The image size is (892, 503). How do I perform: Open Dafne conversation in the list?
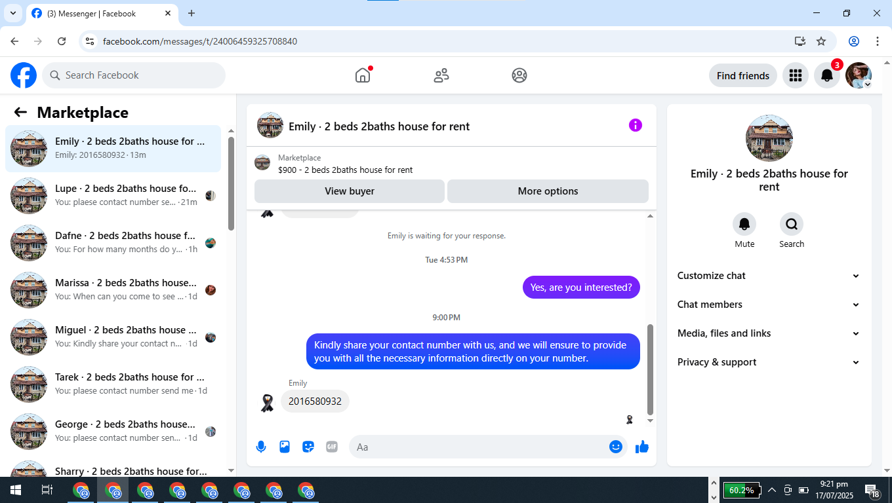[x=113, y=243]
